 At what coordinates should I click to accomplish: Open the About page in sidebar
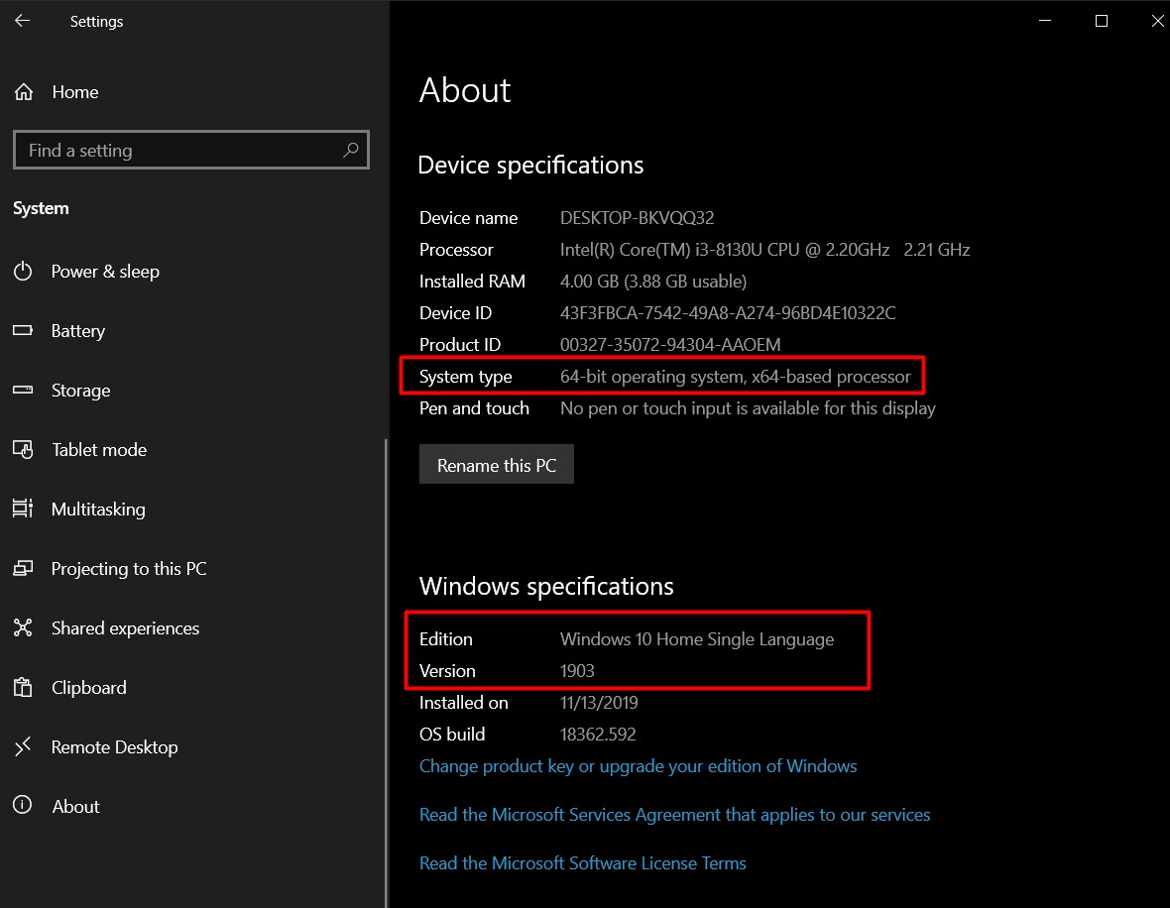[76, 807]
